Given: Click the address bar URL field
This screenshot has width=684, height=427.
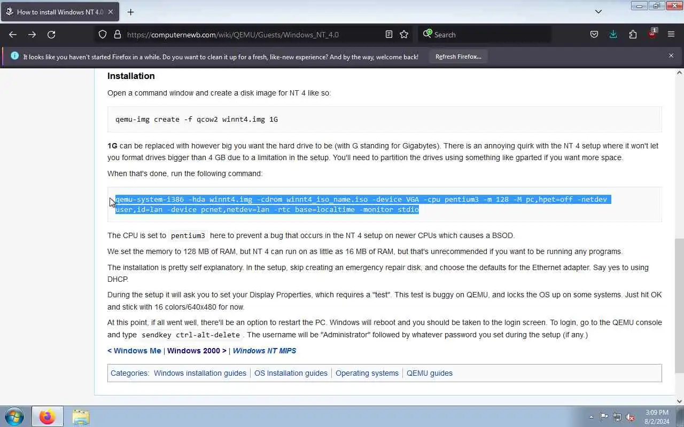Looking at the screenshot, I should pyautogui.click(x=254, y=34).
